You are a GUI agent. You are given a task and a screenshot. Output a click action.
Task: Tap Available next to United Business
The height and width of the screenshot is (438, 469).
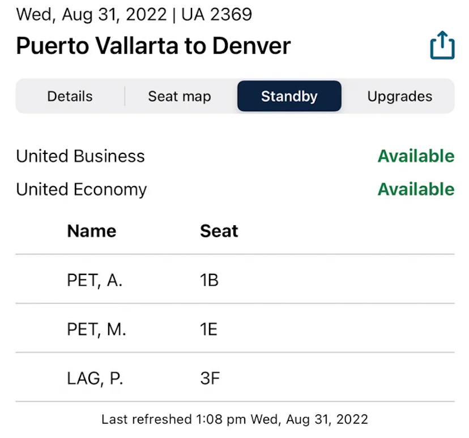416,156
